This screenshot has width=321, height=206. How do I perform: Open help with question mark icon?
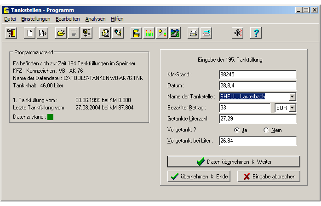click(256, 33)
